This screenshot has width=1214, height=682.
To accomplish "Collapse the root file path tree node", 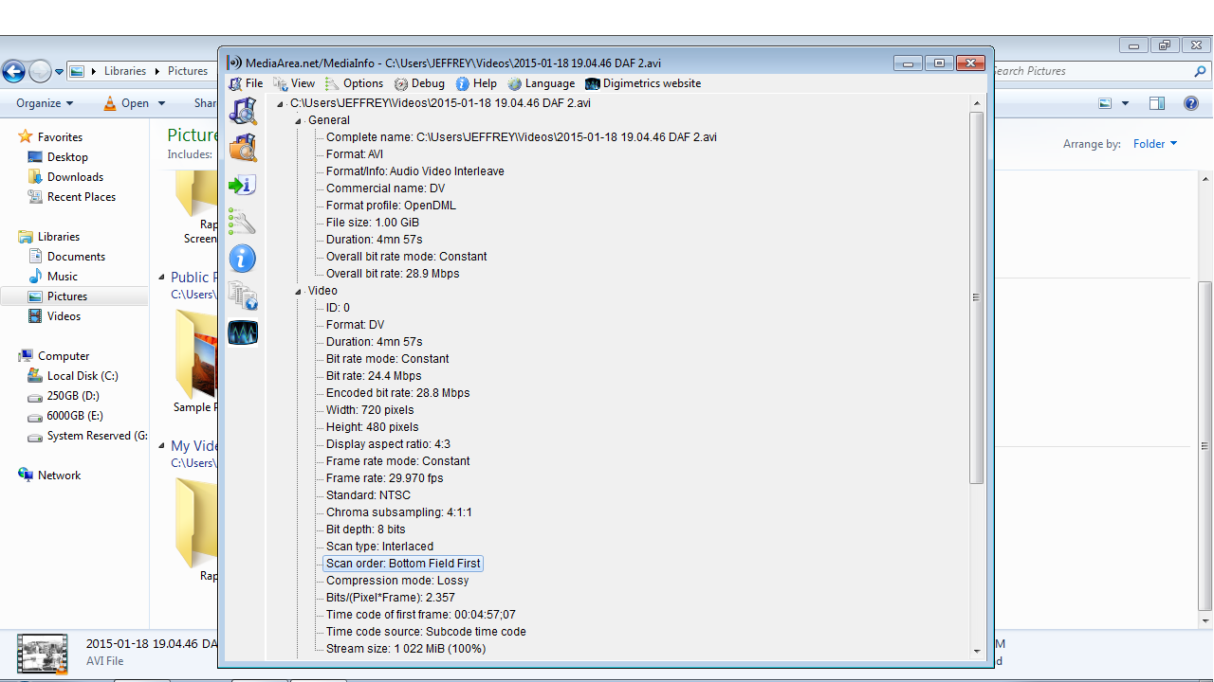I will coord(280,104).
